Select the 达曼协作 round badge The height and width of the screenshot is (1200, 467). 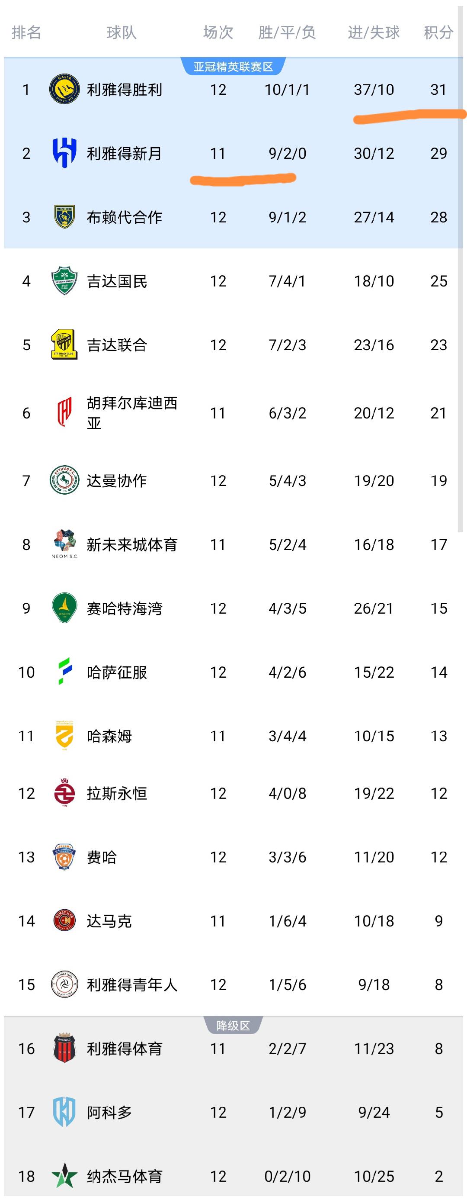(64, 480)
